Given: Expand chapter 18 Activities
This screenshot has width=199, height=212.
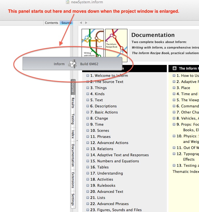Looking at the screenshot, I should (x=88, y=179).
